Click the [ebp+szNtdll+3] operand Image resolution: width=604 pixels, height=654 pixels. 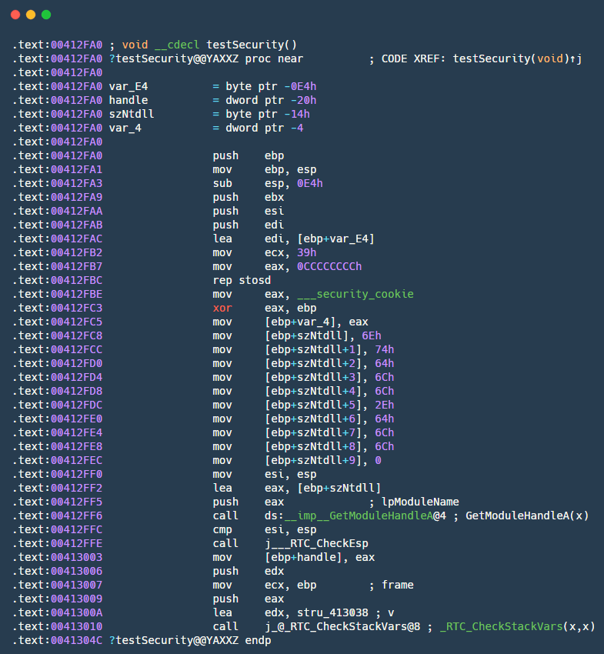313,377
